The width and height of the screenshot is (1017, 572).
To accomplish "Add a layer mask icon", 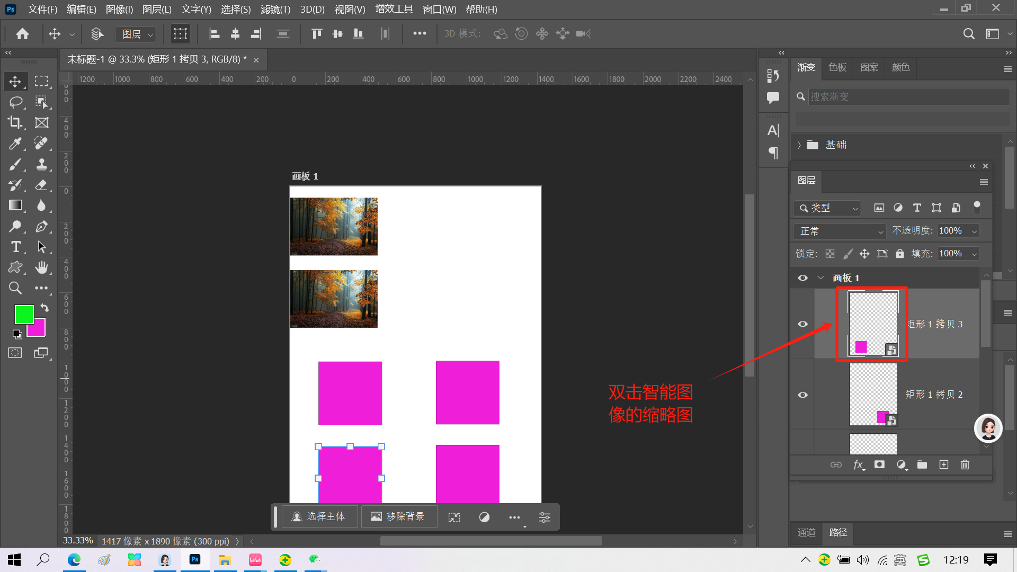I will click(x=879, y=464).
